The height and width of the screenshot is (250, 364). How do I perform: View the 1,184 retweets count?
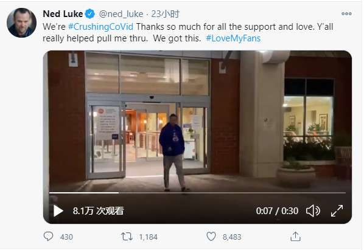click(148, 237)
